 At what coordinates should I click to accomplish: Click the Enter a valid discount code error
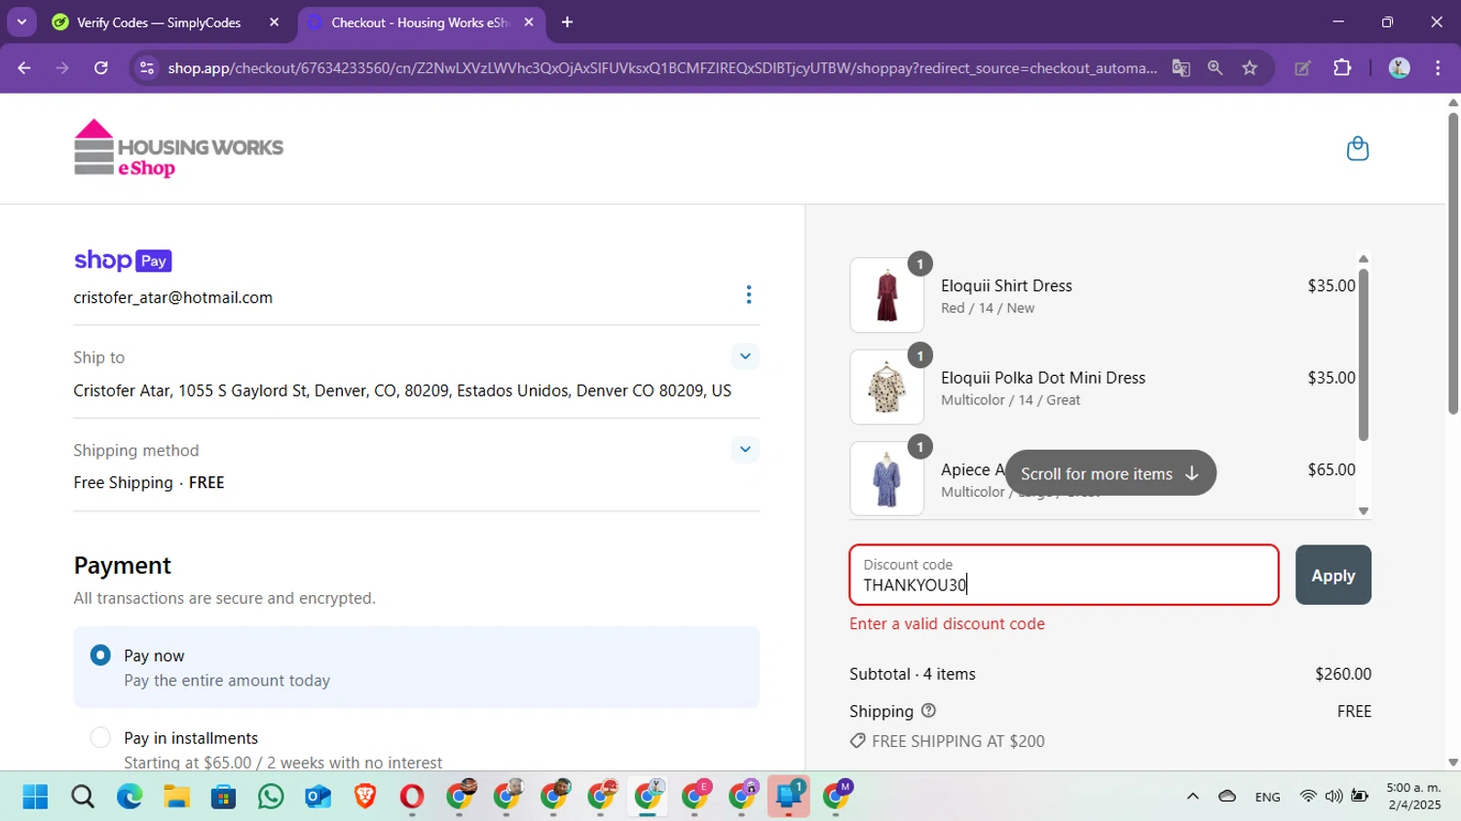[947, 624]
